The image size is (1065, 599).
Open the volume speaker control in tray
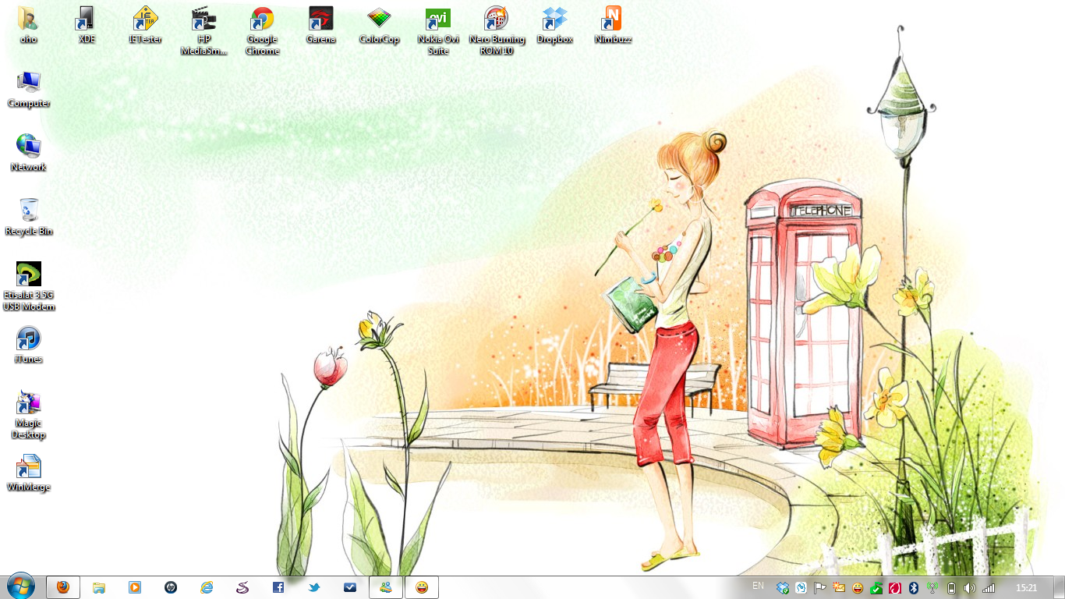click(x=969, y=588)
